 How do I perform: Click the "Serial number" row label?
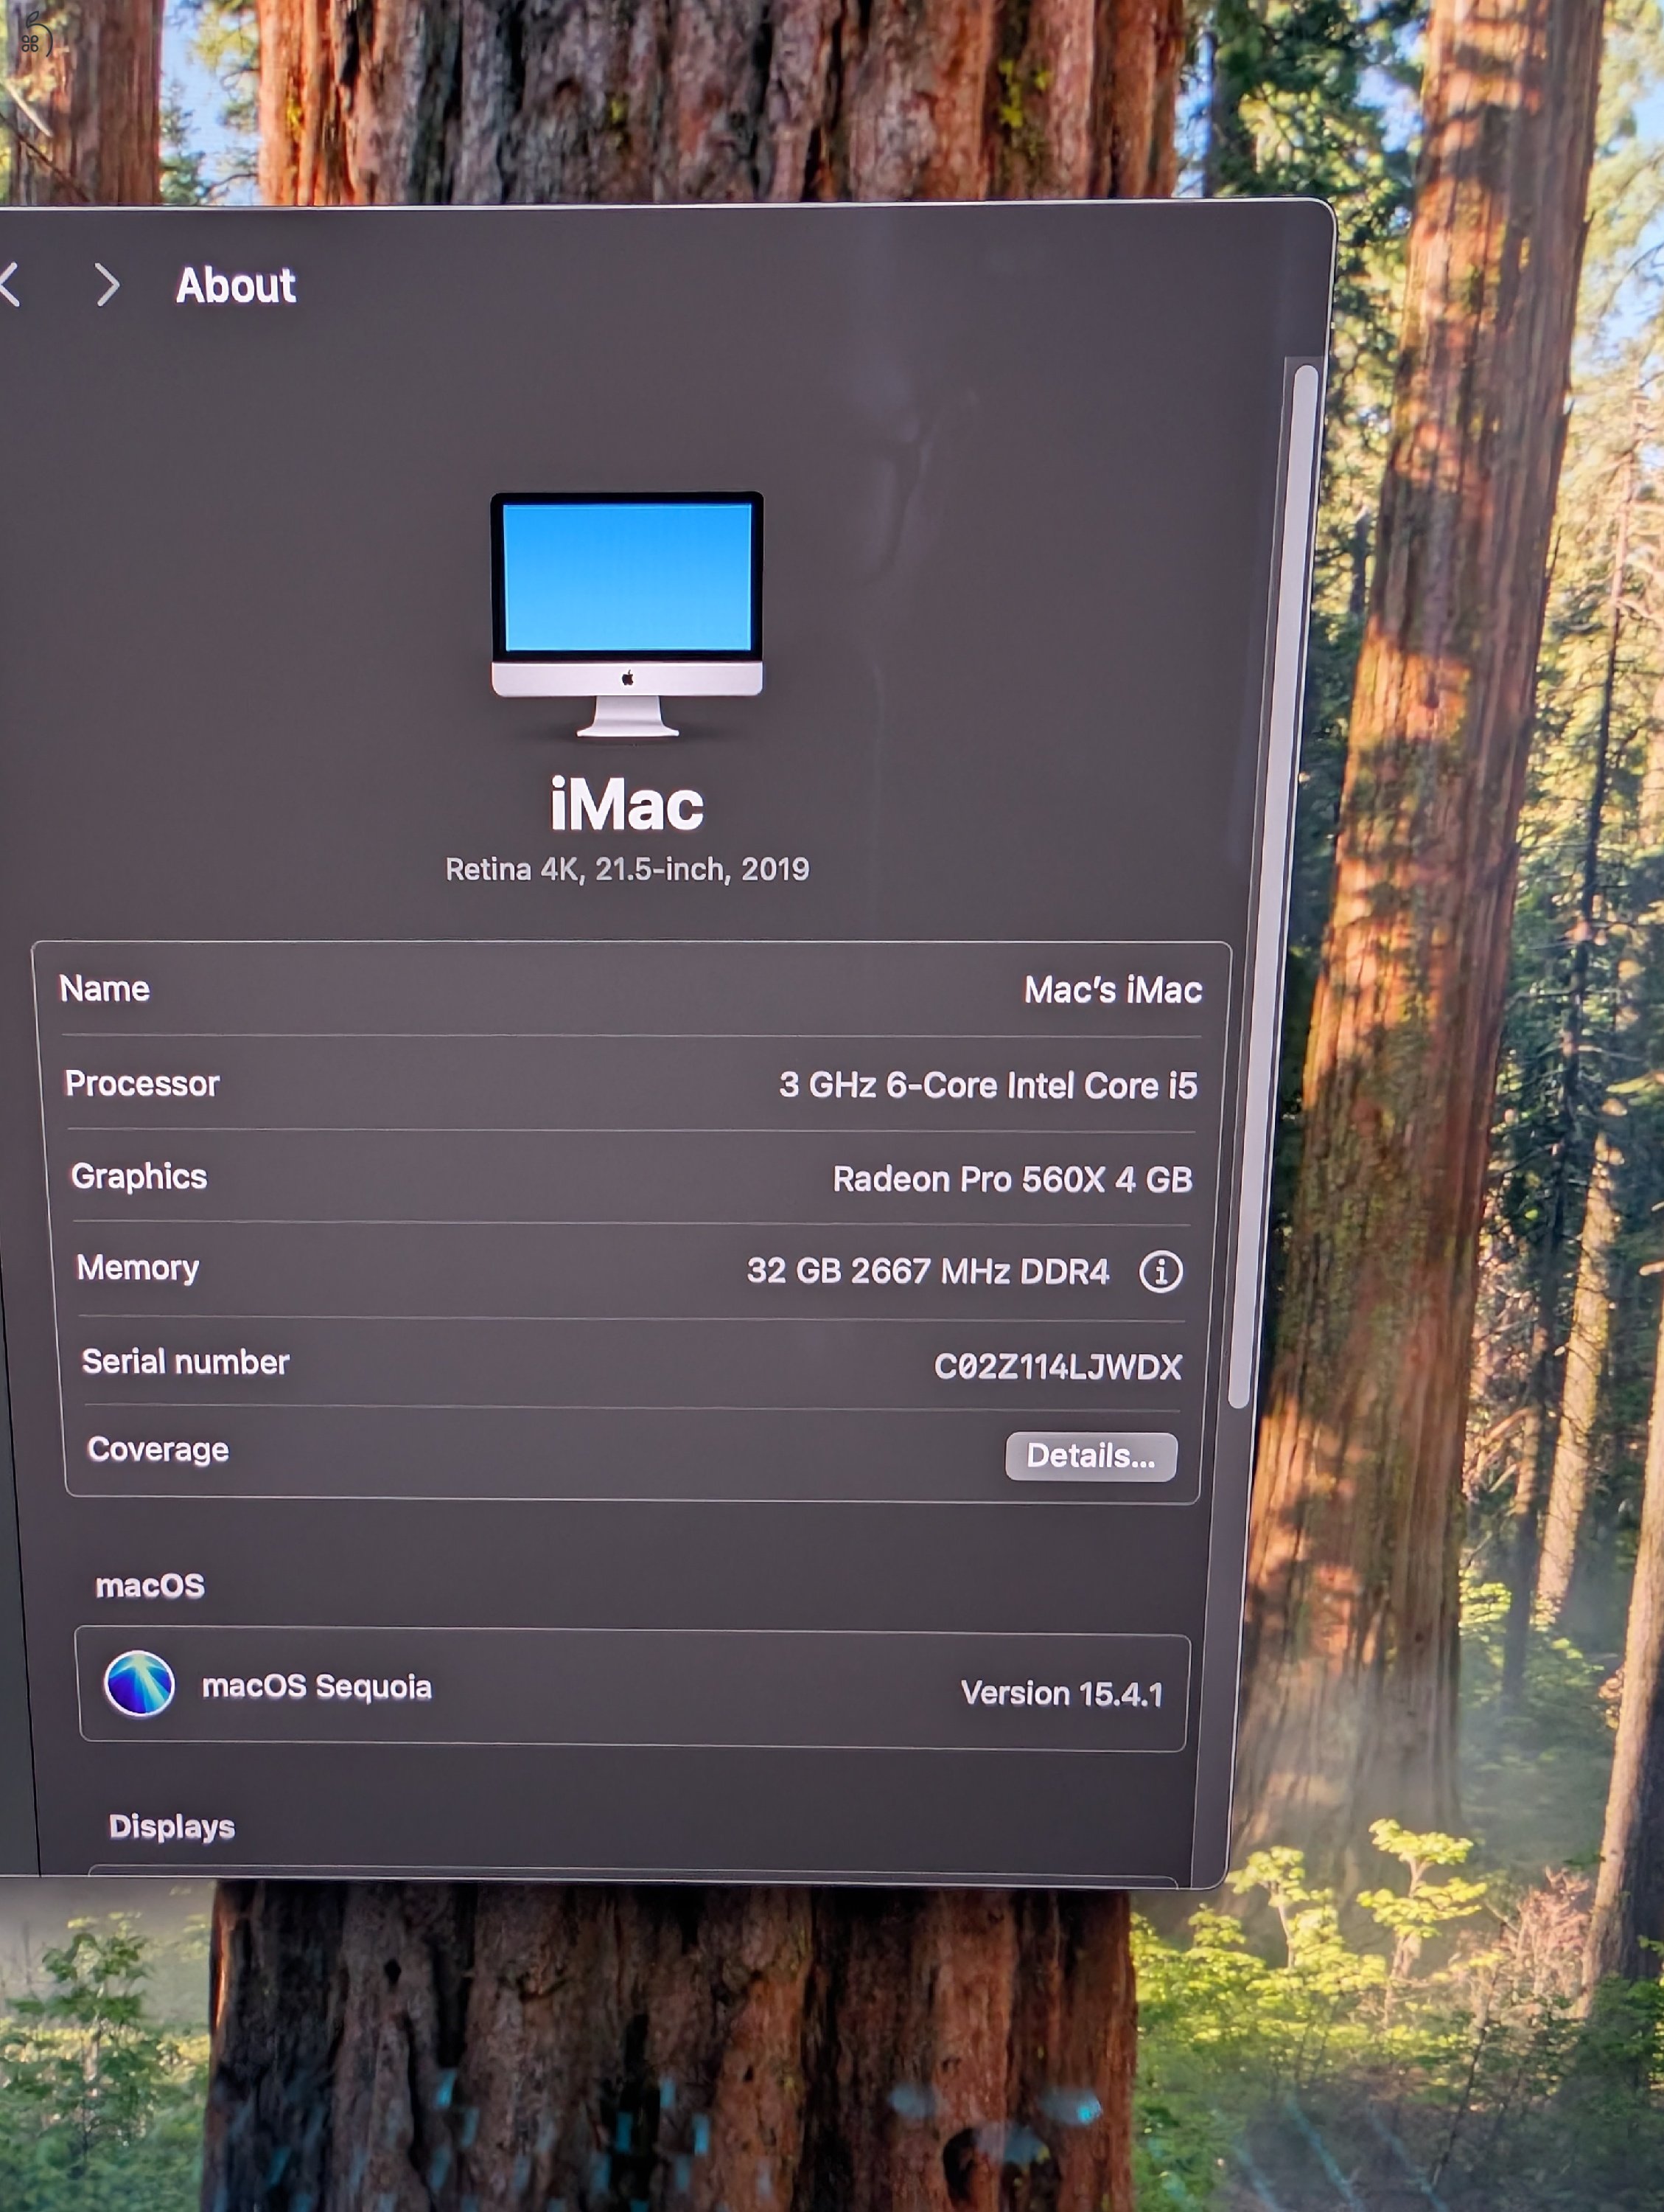[186, 1361]
